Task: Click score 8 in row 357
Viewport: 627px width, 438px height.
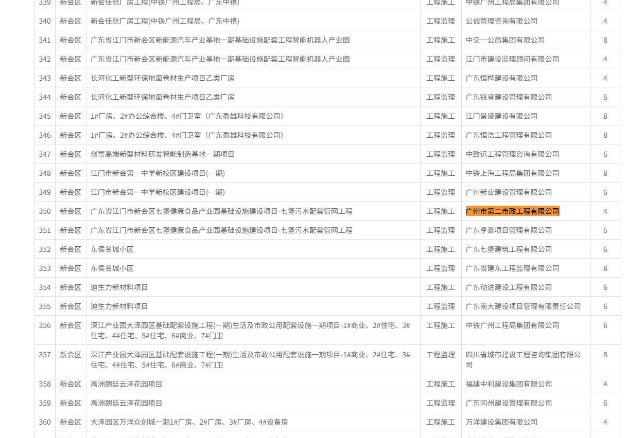Action: [x=605, y=355]
